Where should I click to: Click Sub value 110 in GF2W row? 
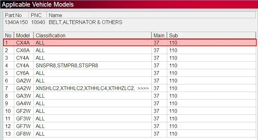[x=173, y=111]
